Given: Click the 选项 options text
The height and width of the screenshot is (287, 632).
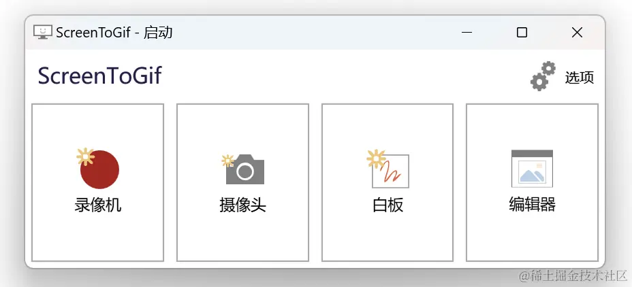Looking at the screenshot, I should pyautogui.click(x=580, y=78).
